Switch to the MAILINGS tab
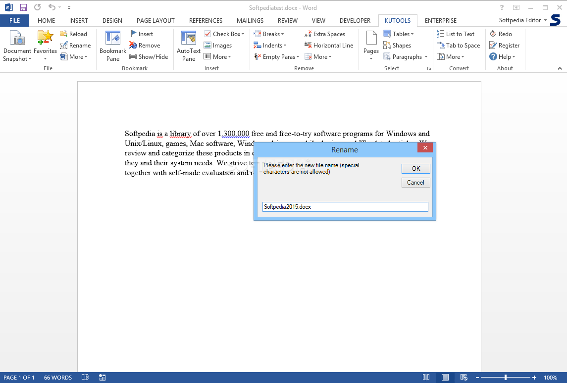This screenshot has width=567, height=383. (x=250, y=21)
